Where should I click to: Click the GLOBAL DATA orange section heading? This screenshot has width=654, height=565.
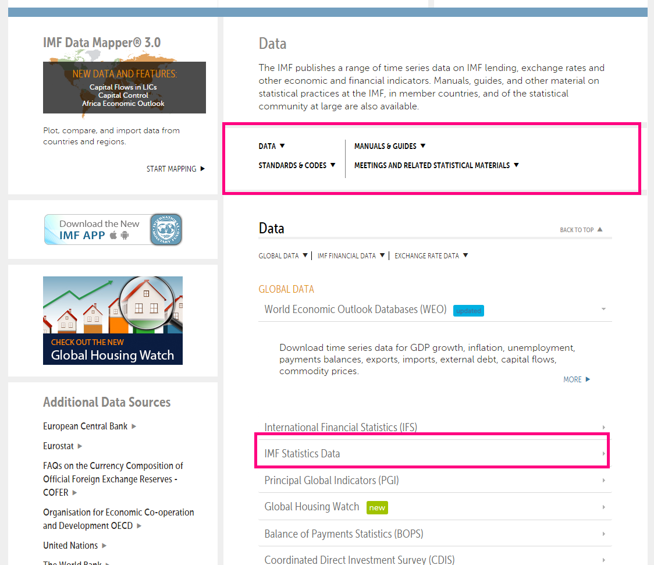[286, 289]
